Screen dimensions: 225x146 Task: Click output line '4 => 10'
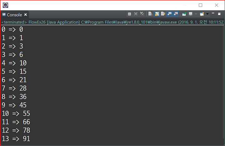(x=14, y=63)
